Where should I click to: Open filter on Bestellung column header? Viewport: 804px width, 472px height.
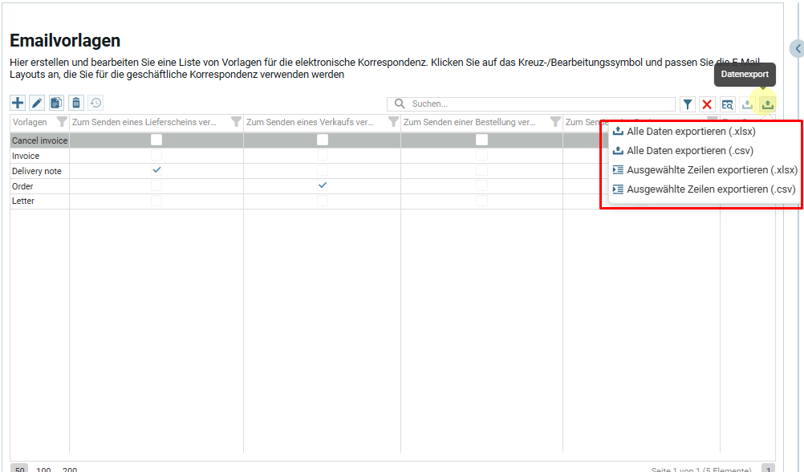pyautogui.click(x=554, y=122)
